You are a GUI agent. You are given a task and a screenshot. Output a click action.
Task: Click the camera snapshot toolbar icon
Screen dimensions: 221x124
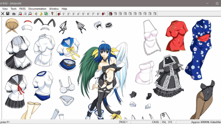pos(14,14)
